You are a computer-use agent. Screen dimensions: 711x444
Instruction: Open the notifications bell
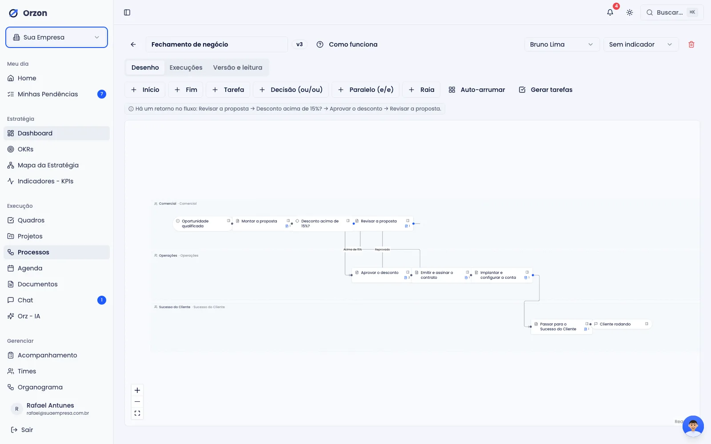click(x=610, y=12)
